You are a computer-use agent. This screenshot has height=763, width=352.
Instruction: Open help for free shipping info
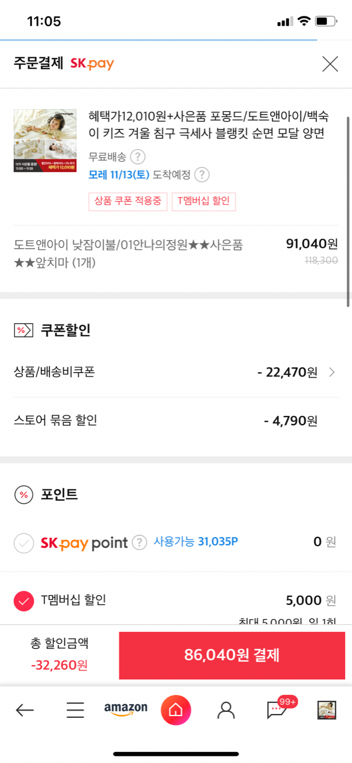137,157
